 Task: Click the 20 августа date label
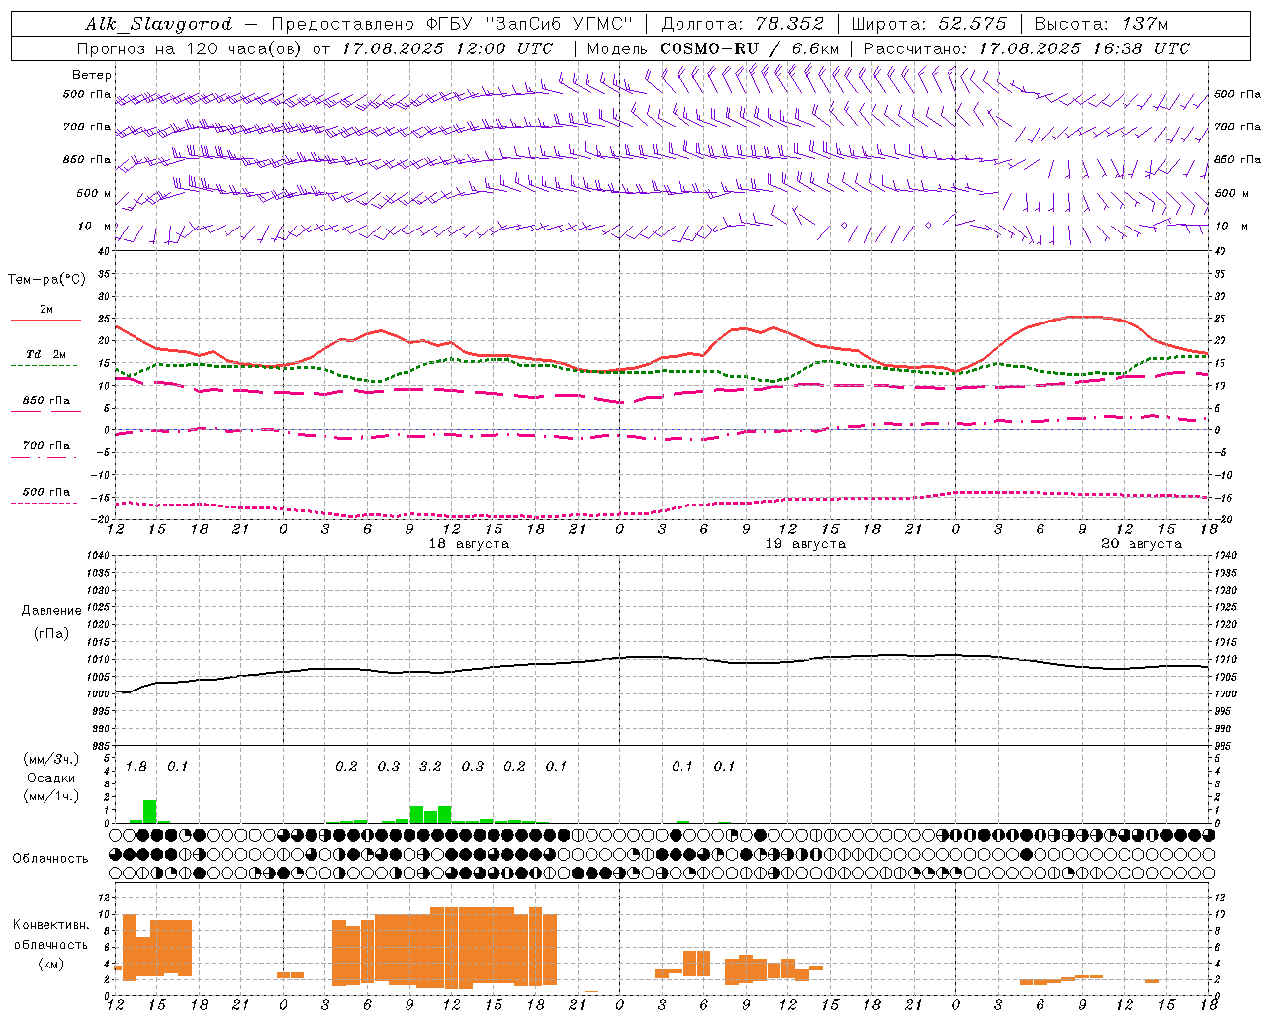pyautogui.click(x=1141, y=544)
